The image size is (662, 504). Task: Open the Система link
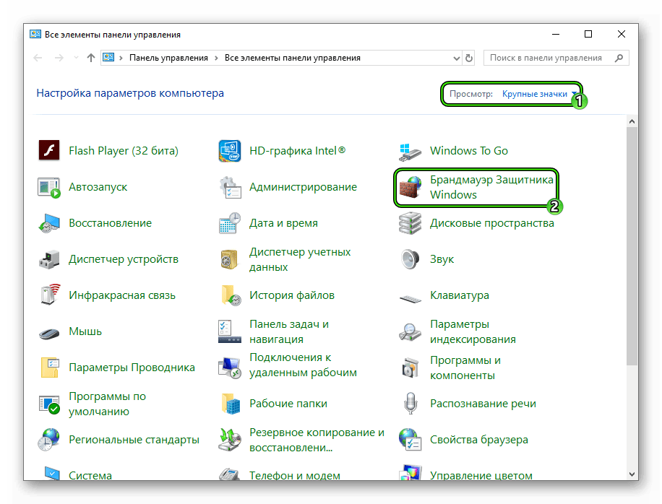pos(90,475)
